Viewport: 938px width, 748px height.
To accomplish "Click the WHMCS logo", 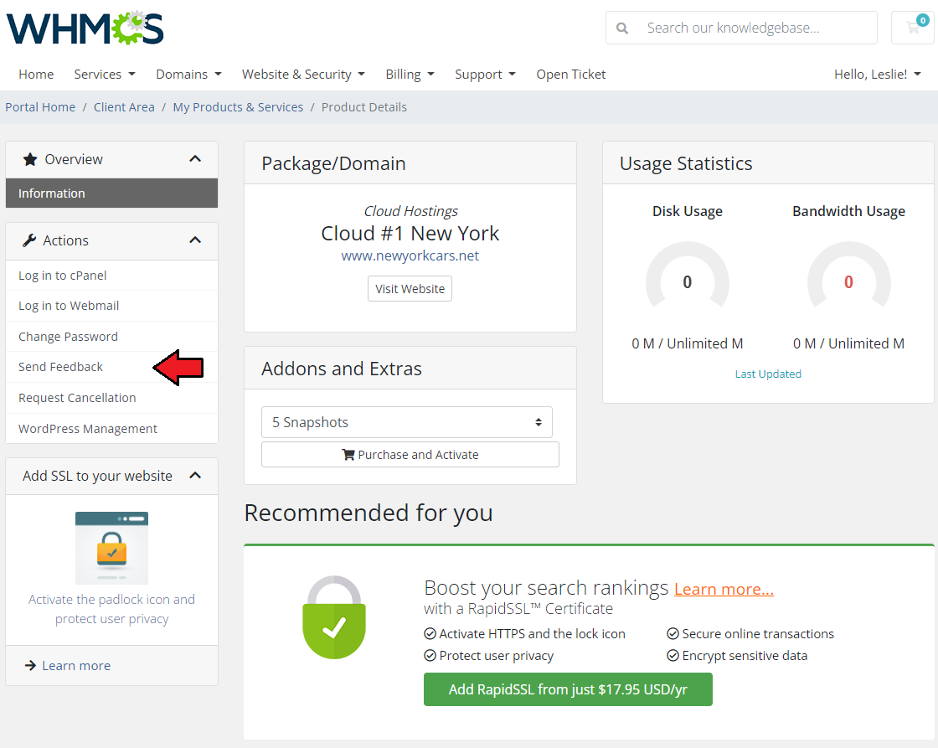I will pyautogui.click(x=85, y=28).
